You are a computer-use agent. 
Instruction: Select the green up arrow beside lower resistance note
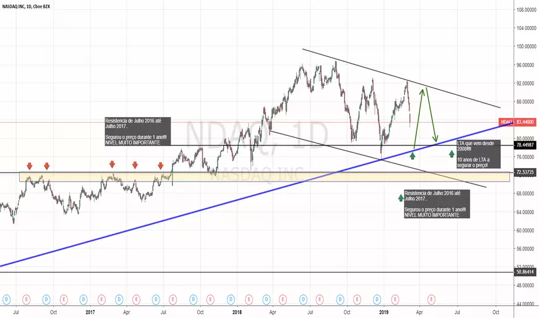[400, 198]
